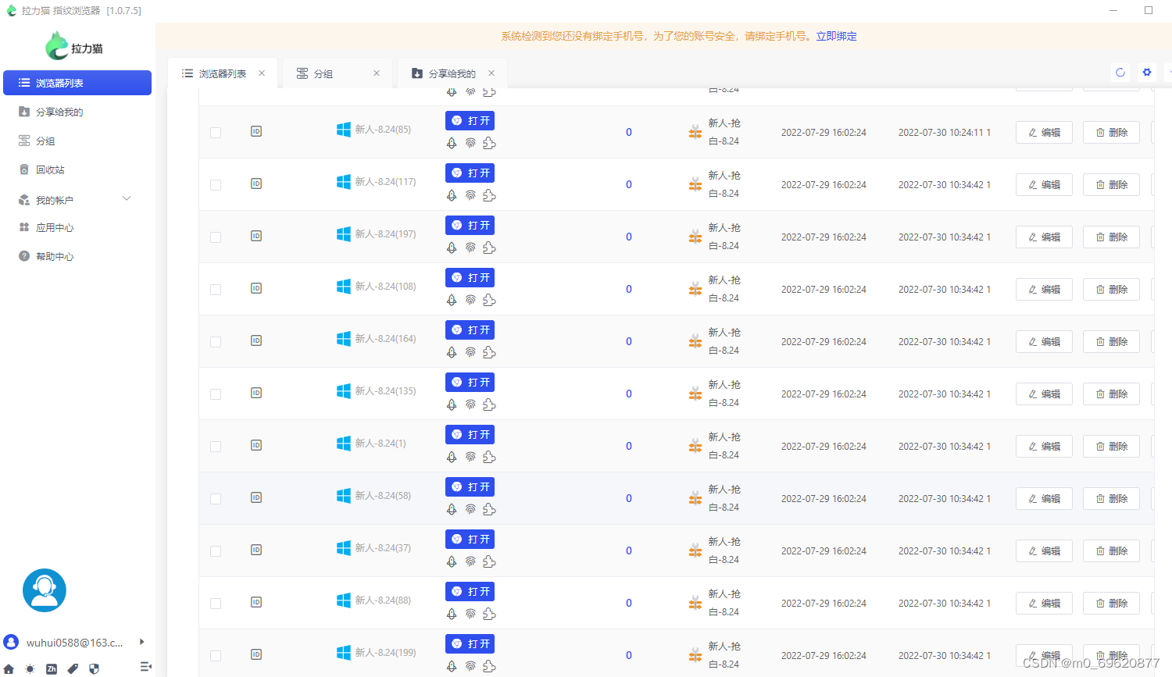1172x677 pixels.
Task: Click tag icon in bottom sidebar bar
Action: point(73,668)
